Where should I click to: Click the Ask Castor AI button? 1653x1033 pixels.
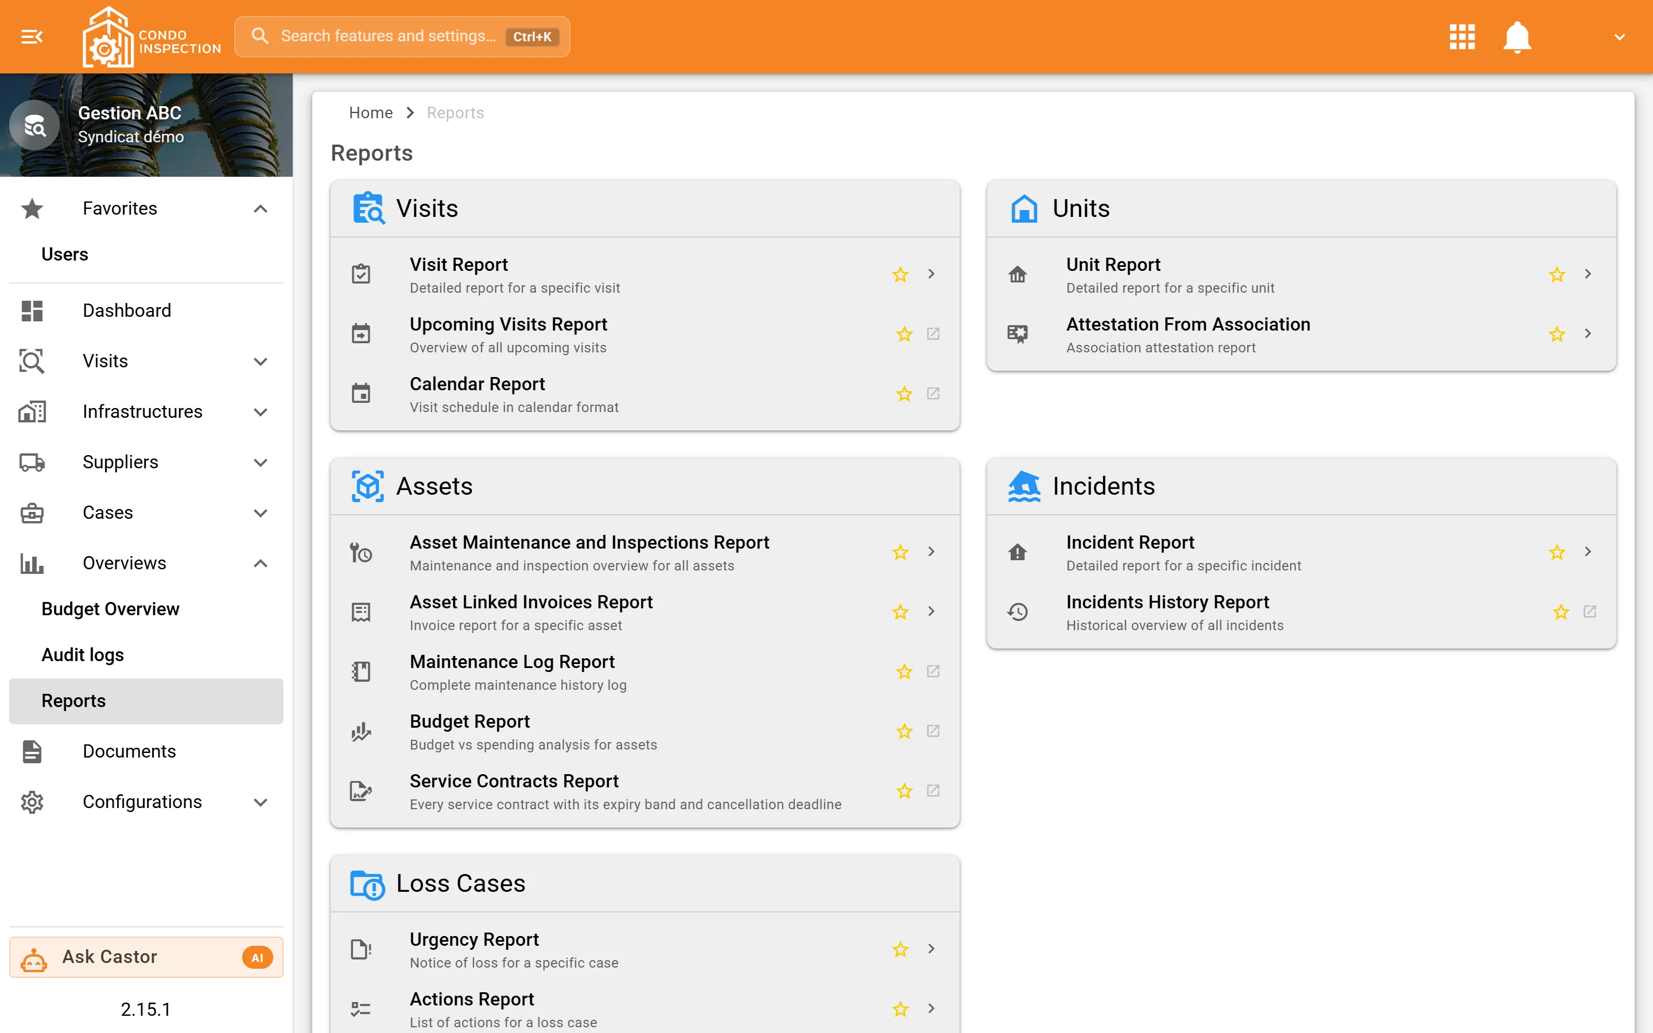tap(146, 957)
